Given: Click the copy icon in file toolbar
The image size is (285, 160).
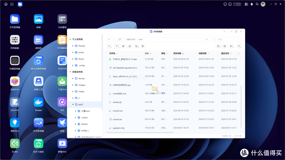Looking at the screenshot, I should [x=123, y=46].
